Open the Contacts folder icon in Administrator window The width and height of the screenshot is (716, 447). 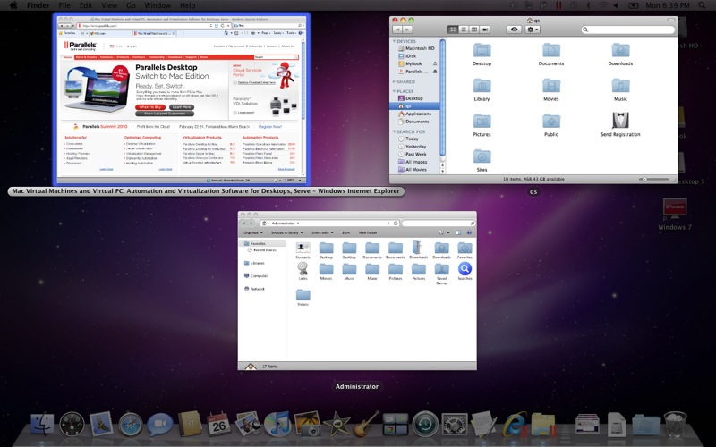pos(303,248)
